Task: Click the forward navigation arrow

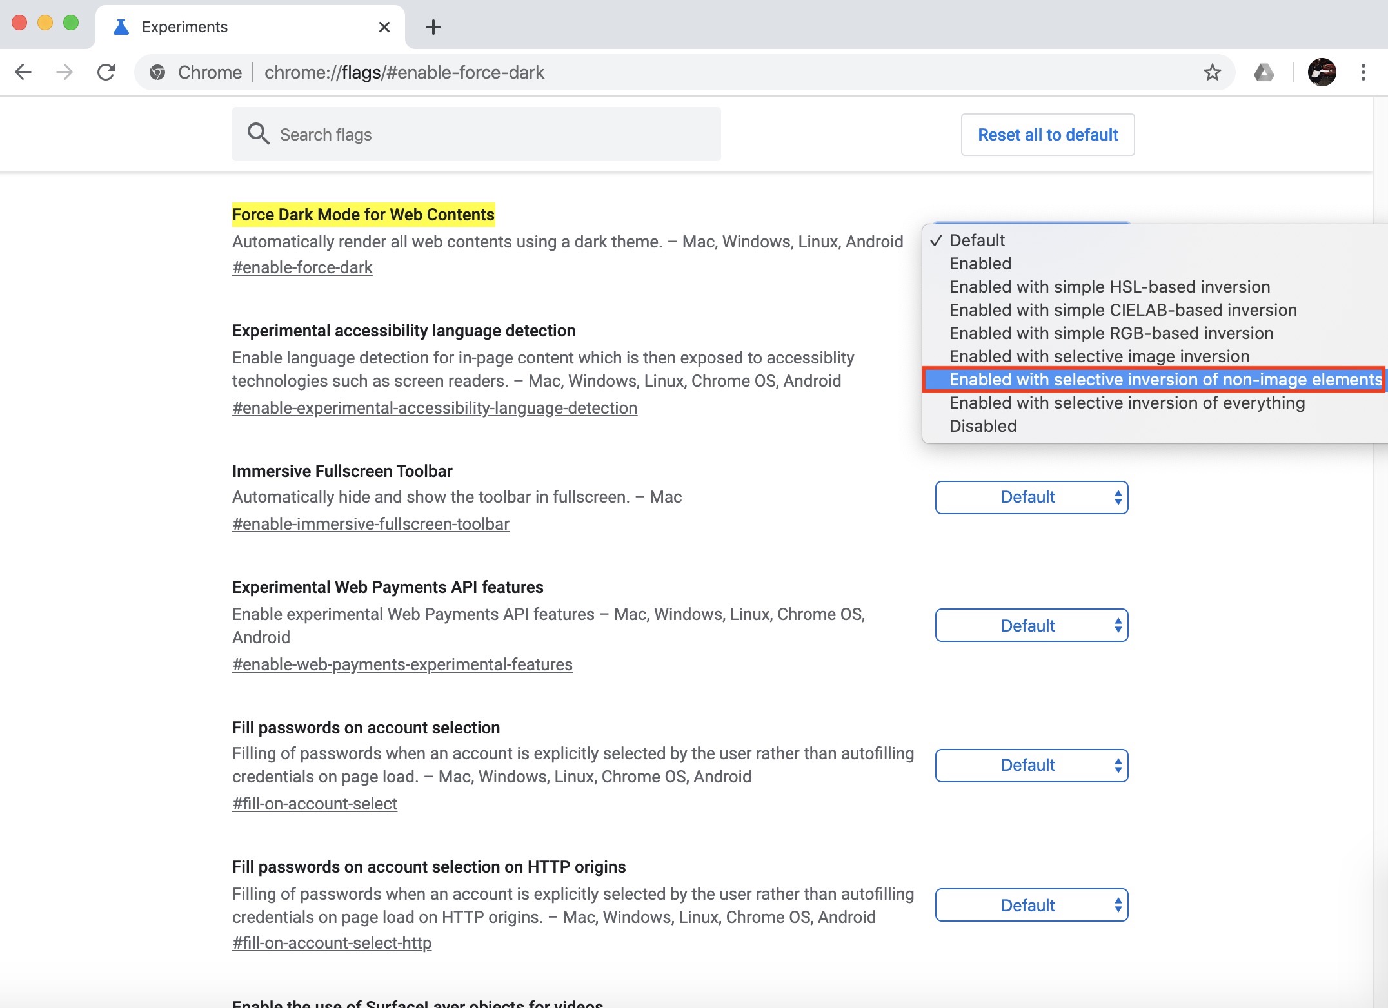Action: [64, 72]
